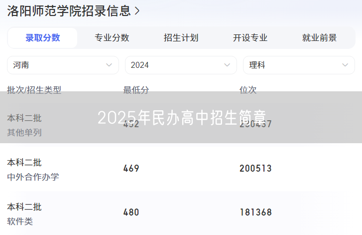Go to the 开设专业 tab
362x235 pixels.
[250, 38]
